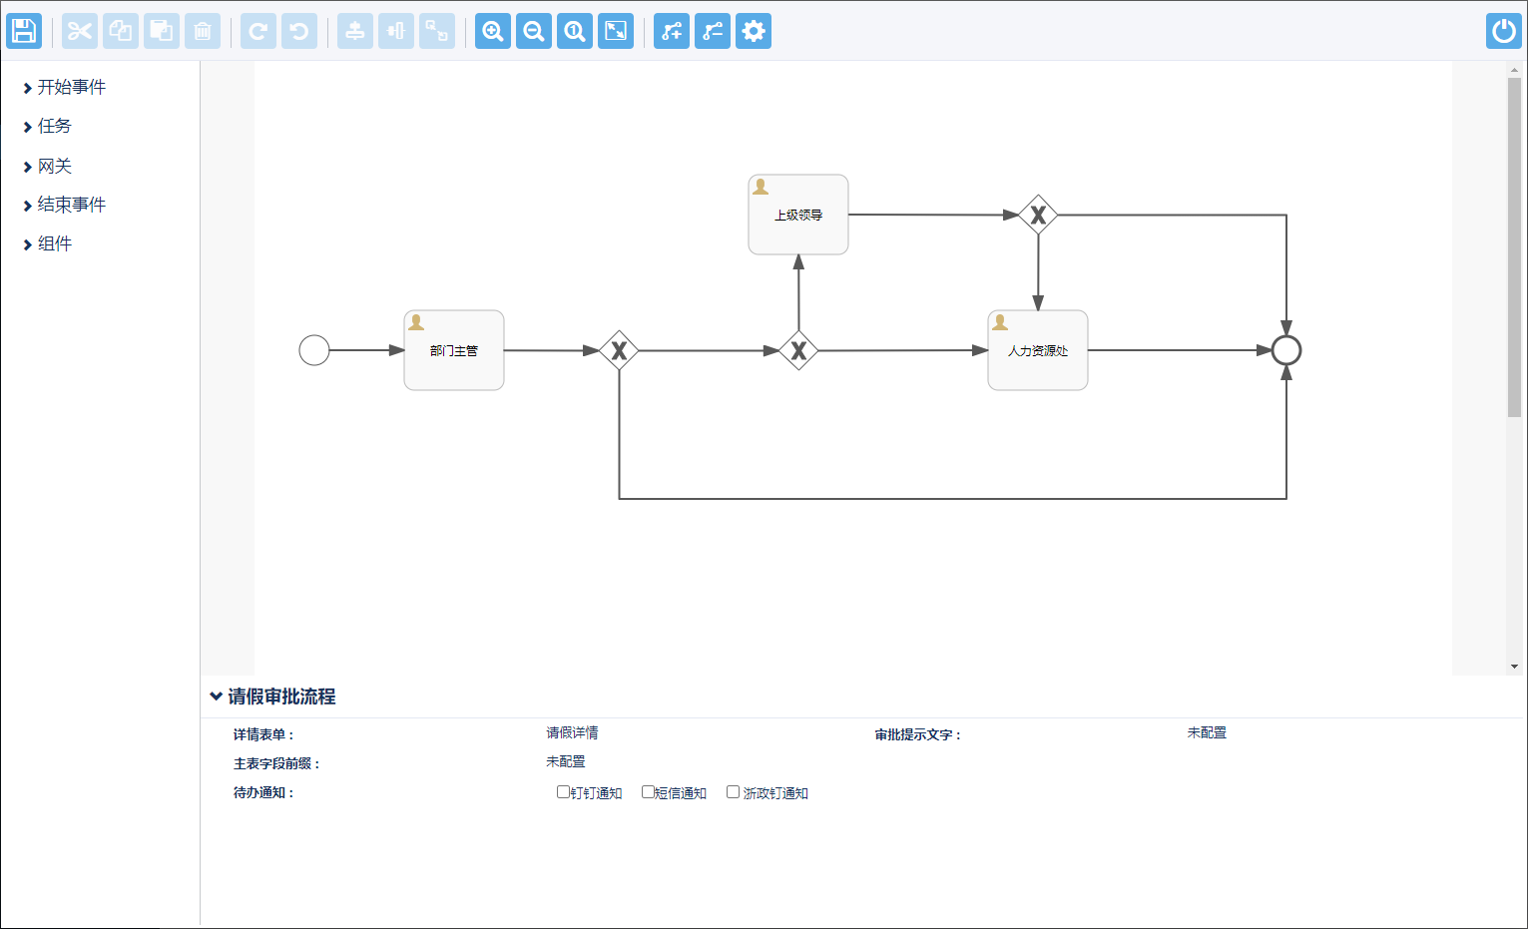This screenshot has width=1528, height=929.
Task: Select the 部门主管 task node
Action: 454,350
